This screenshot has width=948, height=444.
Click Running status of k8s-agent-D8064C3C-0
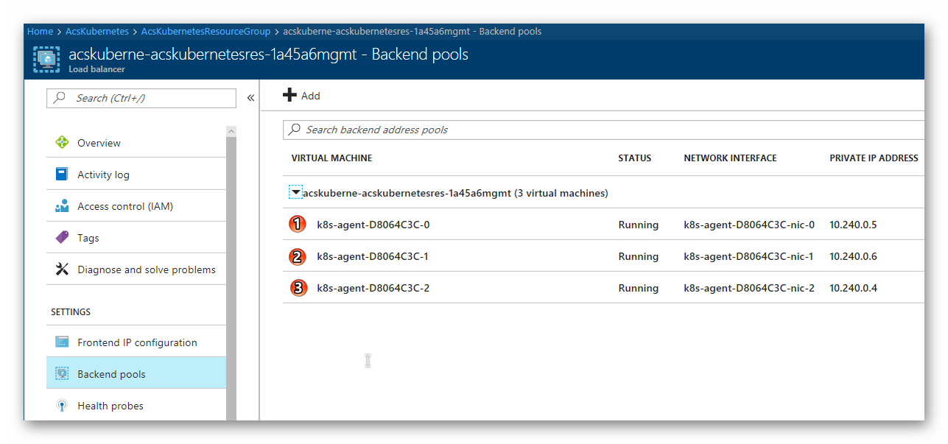click(639, 225)
